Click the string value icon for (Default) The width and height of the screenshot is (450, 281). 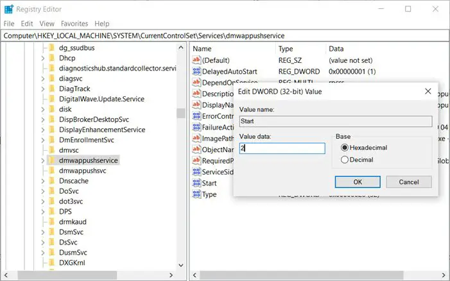(x=196, y=60)
